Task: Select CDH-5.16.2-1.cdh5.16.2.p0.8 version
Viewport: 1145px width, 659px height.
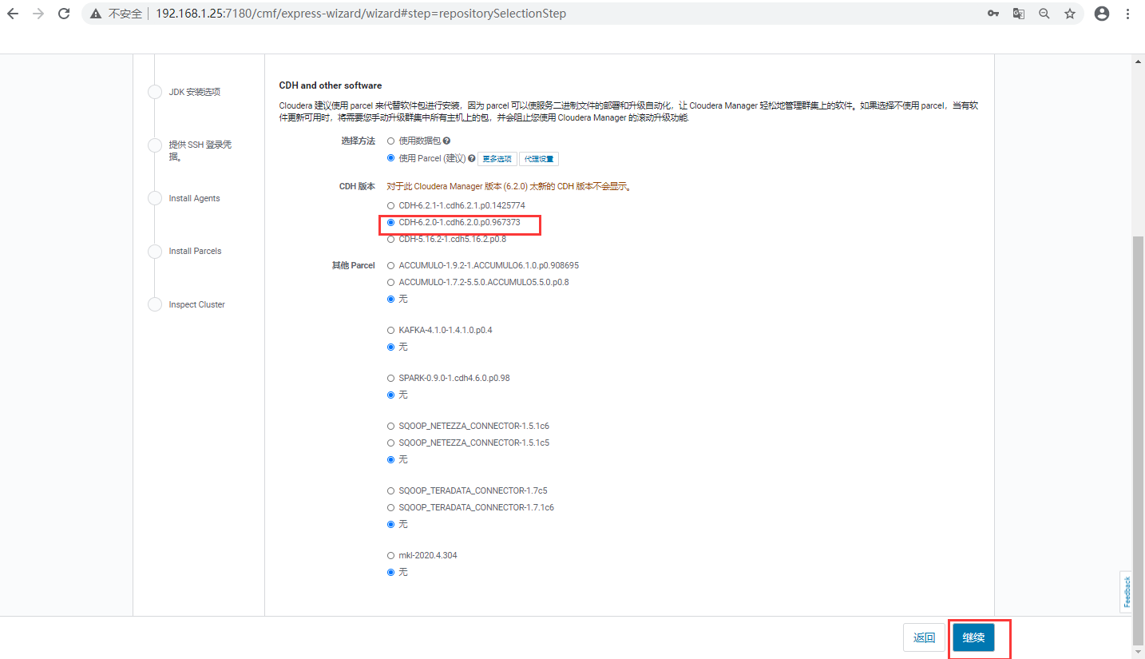Action: pyautogui.click(x=390, y=239)
